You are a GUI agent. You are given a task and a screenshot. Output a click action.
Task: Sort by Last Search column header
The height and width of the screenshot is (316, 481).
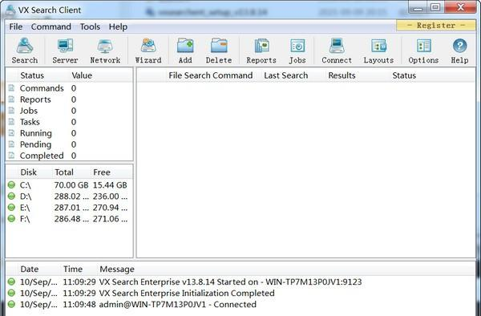click(286, 75)
